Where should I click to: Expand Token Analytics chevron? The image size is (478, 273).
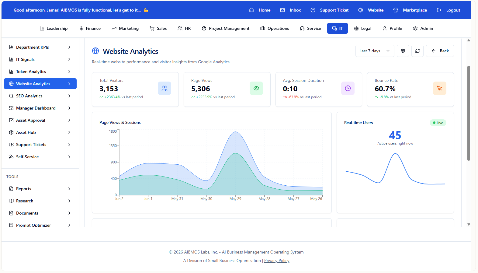[x=69, y=72]
